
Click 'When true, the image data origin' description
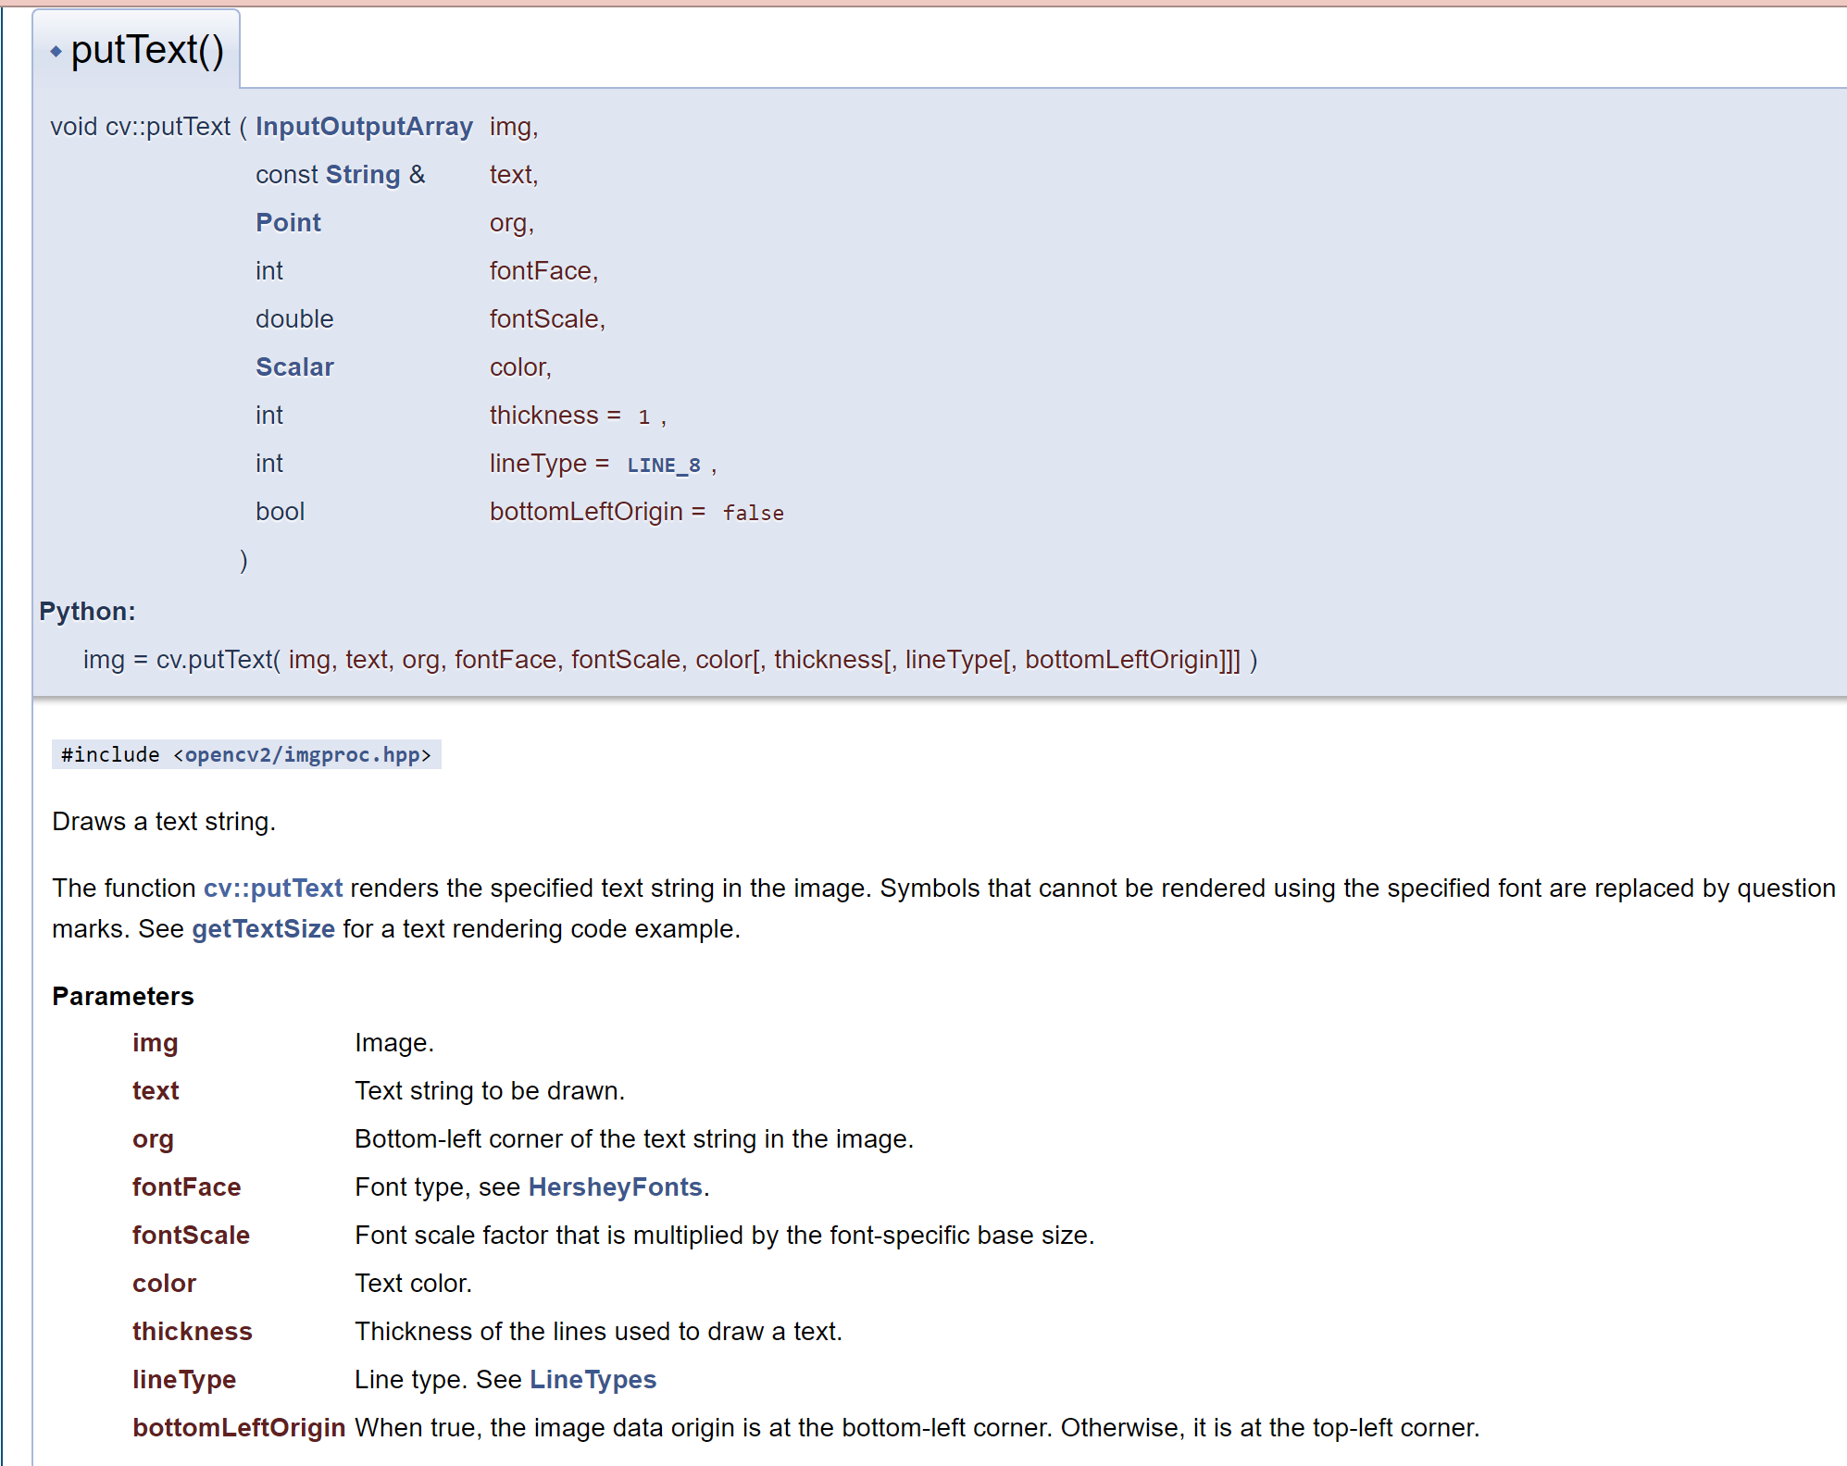[917, 1428]
